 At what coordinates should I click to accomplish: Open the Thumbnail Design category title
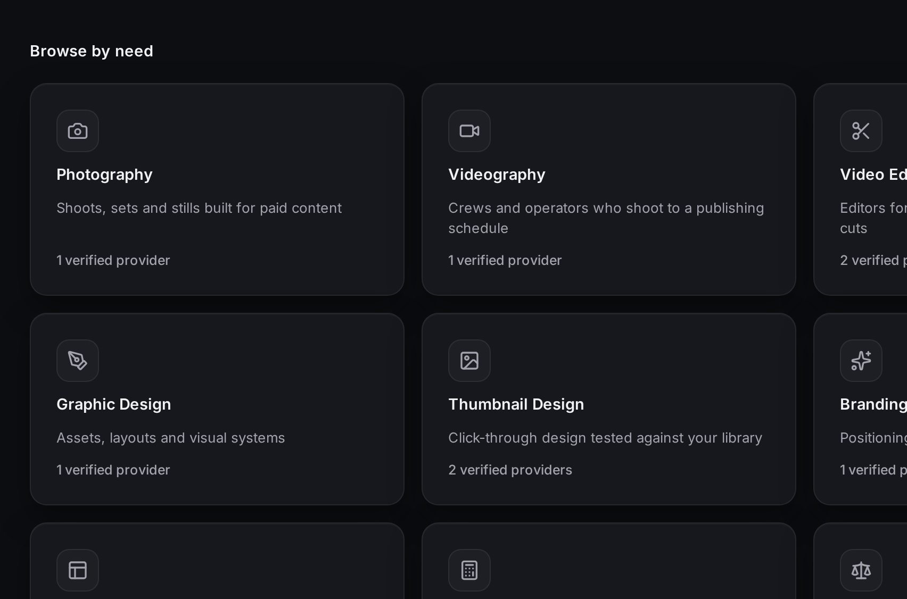click(x=516, y=404)
